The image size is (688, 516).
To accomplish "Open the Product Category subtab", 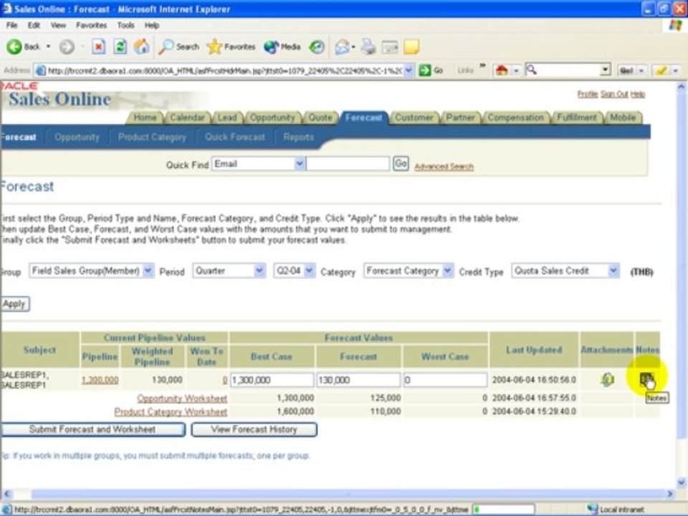I will click(152, 138).
